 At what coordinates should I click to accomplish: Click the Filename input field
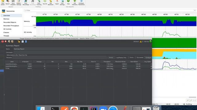[x=59, y=58]
